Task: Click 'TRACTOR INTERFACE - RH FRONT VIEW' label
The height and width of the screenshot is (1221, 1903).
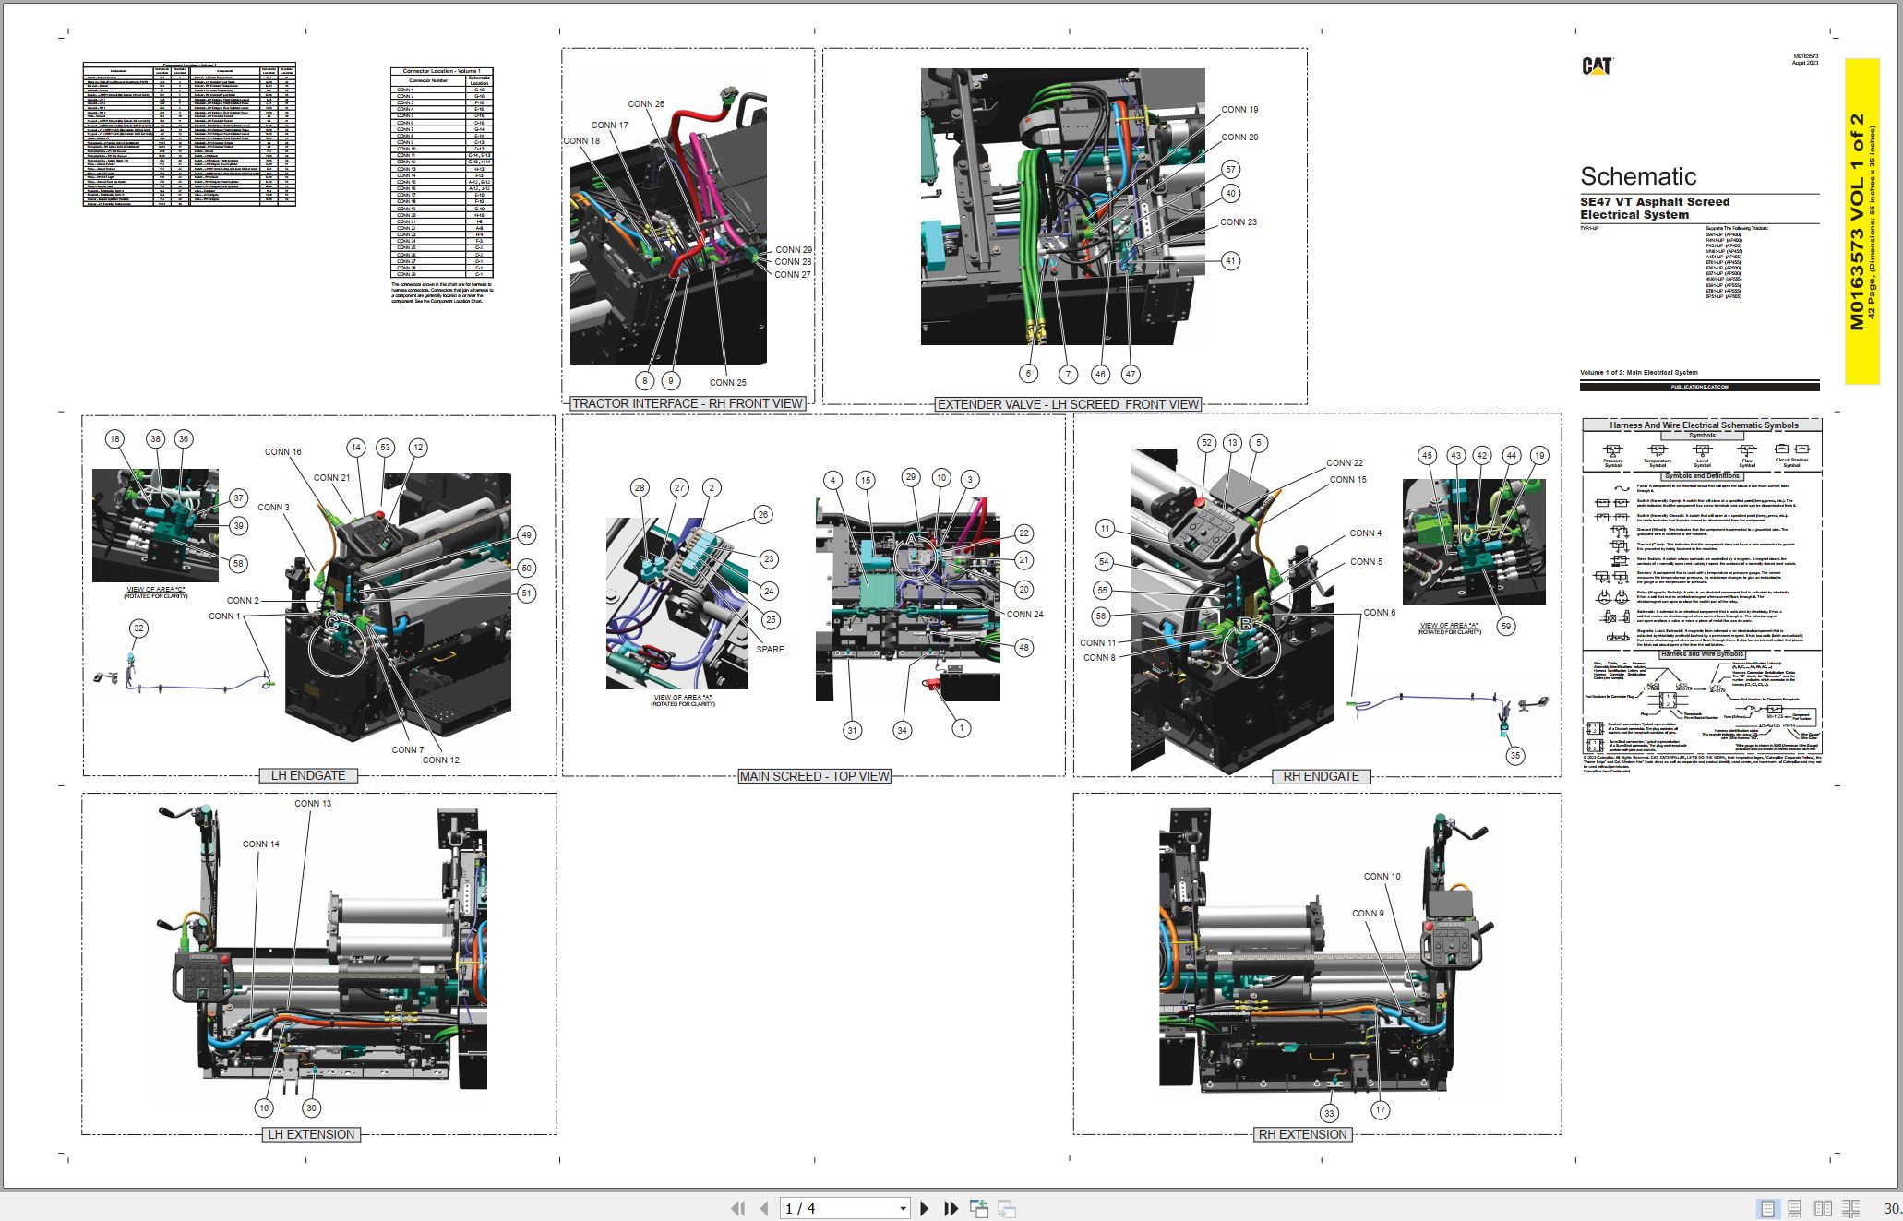Action: [688, 403]
